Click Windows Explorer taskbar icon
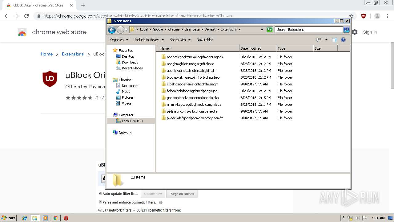Viewport: 394px width, 222px height. (35, 218)
